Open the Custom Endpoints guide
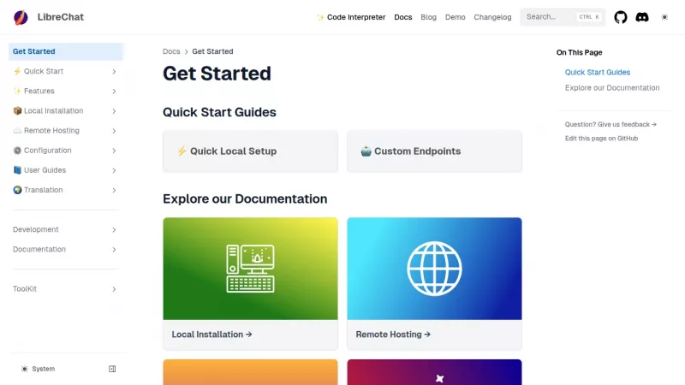The image size is (685, 385). pyautogui.click(x=434, y=151)
